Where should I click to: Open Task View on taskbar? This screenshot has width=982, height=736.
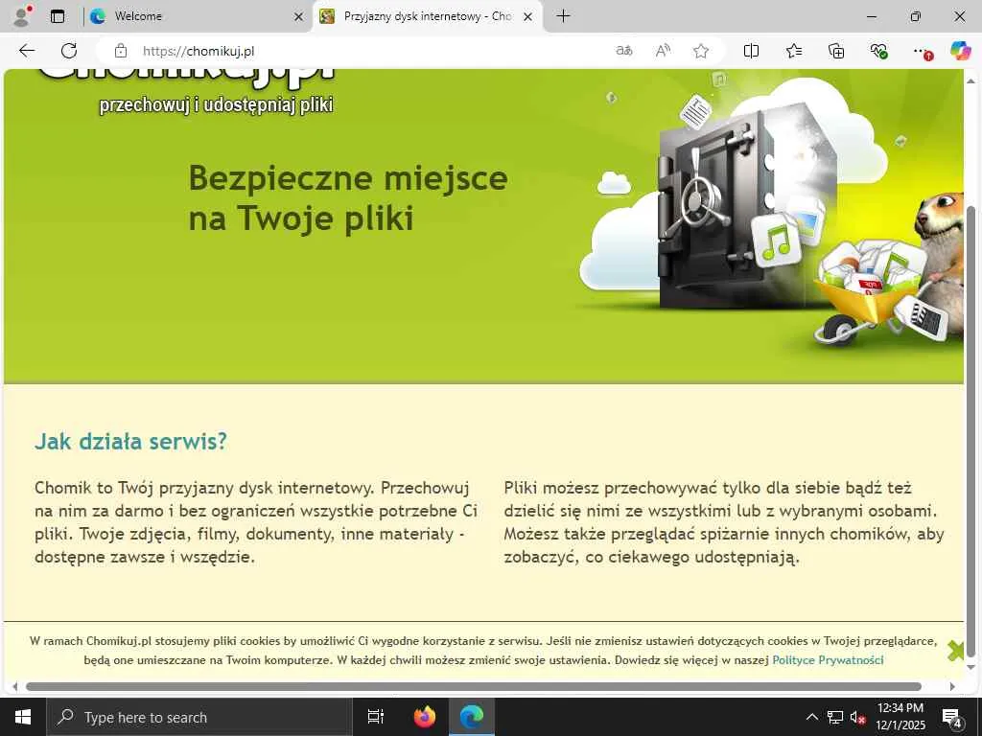click(376, 717)
